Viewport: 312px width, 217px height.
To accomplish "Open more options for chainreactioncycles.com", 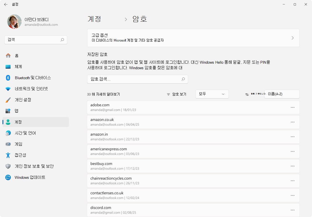I will tap(293, 181).
